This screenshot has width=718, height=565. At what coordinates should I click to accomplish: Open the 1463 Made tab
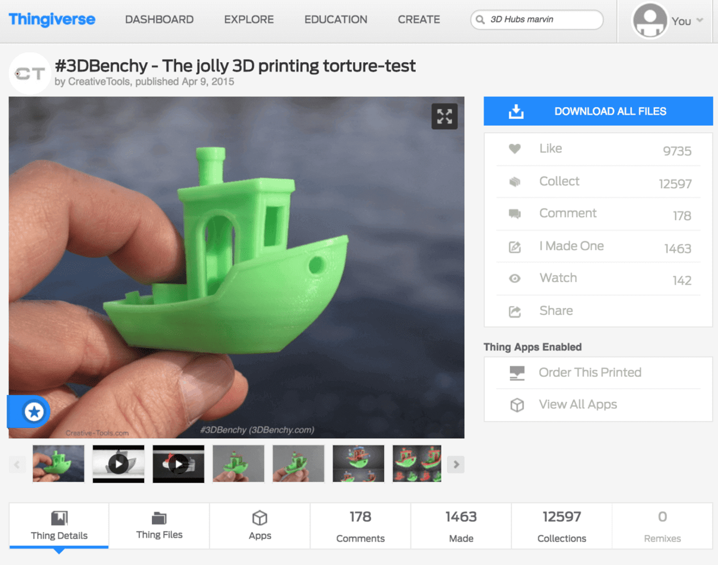(461, 526)
